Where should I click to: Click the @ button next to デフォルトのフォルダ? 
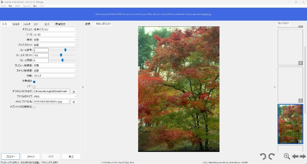[74, 91]
